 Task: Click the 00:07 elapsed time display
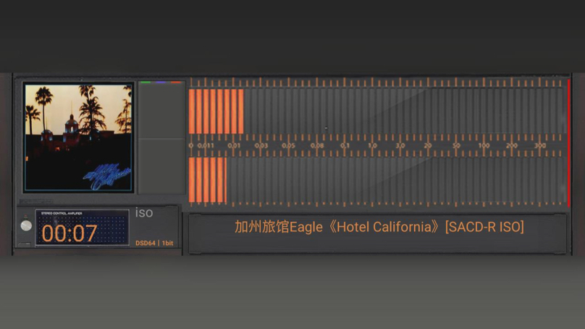pos(69,233)
